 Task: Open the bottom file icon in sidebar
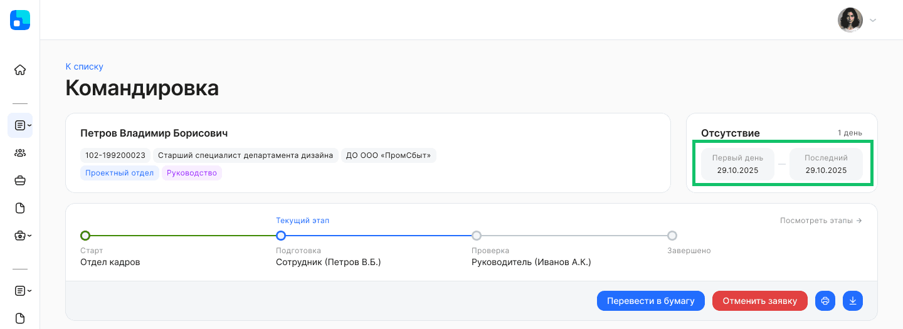(20, 318)
